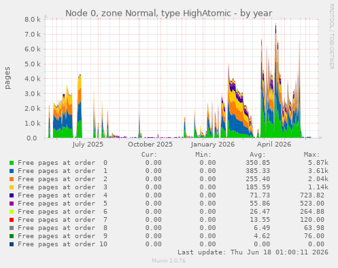
Task: Click 'Free pages at order 2' label
Action: 63,179
